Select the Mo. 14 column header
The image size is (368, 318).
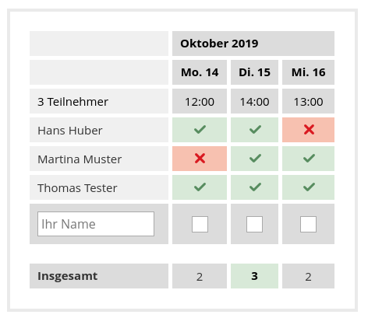pyautogui.click(x=200, y=72)
